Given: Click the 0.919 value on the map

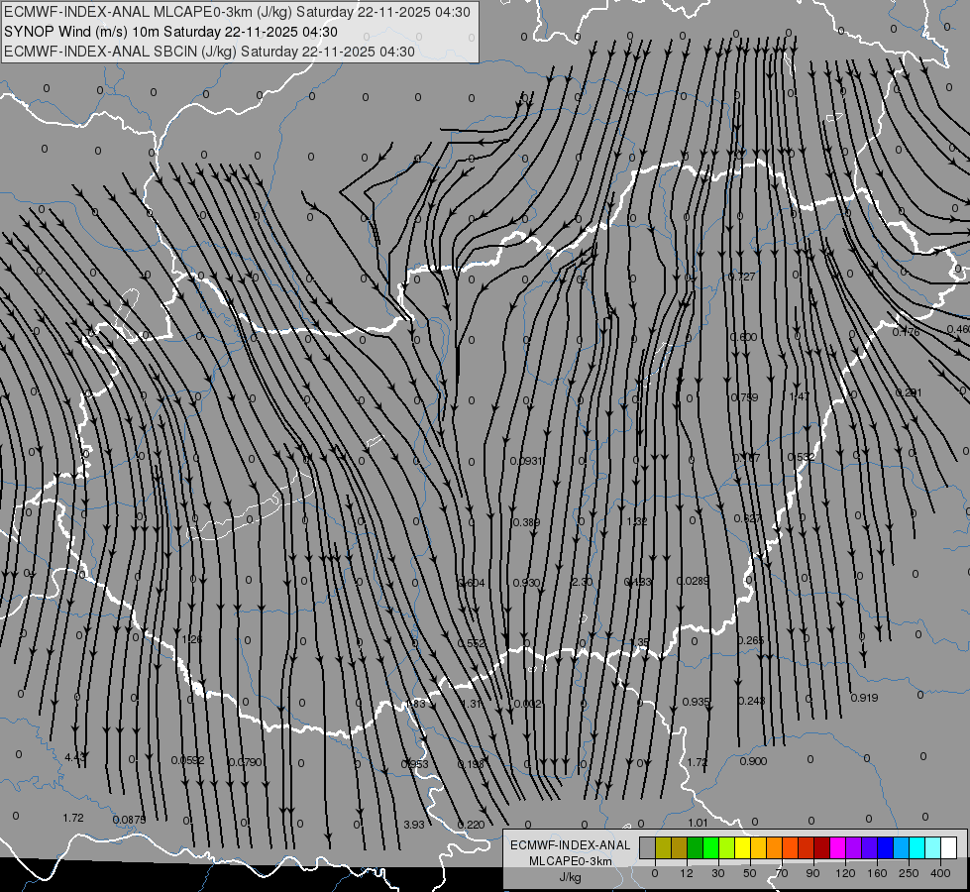Looking at the screenshot, I should [864, 698].
